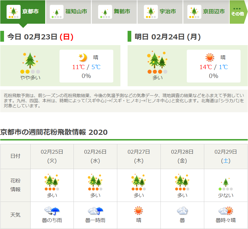Click the 少ない pollen level label

tap(226, 195)
